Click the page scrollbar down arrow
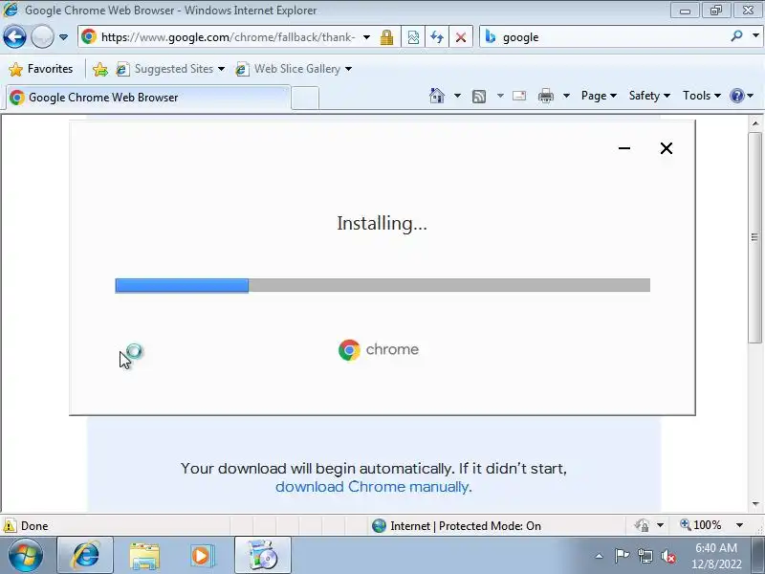Viewport: 765px width, 574px height. [x=755, y=504]
